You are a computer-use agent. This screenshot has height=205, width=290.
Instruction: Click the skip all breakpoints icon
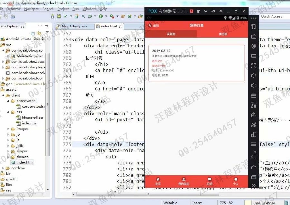(83, 16)
